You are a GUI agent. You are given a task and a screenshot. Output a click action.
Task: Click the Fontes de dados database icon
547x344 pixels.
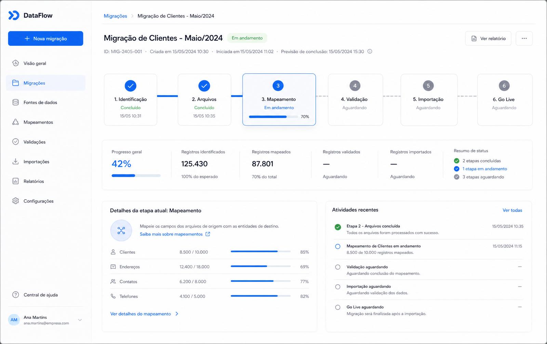coord(15,102)
